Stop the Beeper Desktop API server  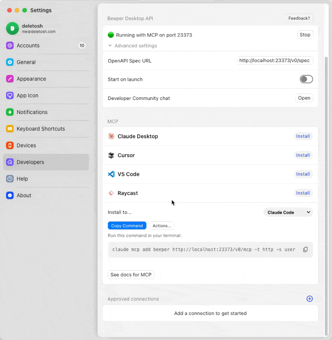tap(305, 35)
